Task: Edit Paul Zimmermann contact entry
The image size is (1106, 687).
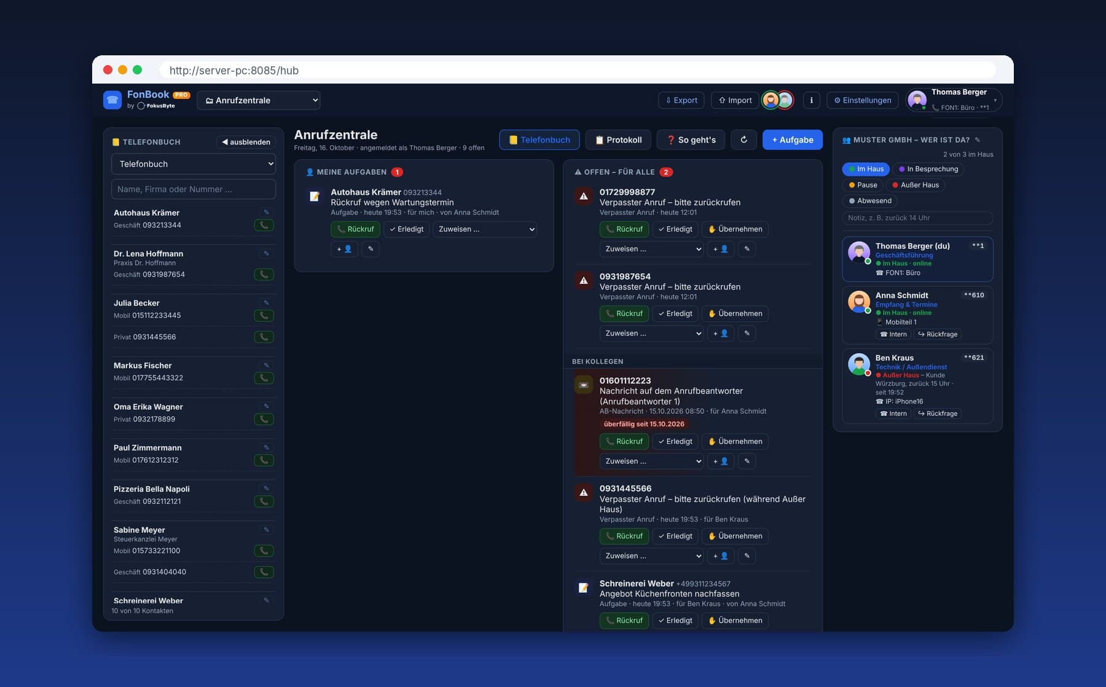Action: pyautogui.click(x=266, y=447)
